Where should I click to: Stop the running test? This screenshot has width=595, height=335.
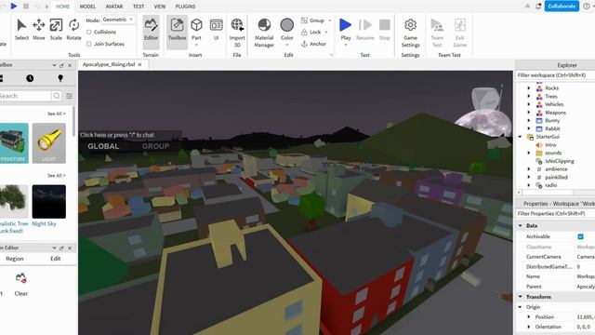384,29
